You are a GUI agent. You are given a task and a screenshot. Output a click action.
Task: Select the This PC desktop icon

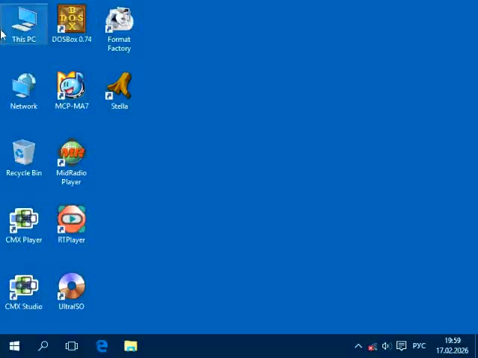coord(24,22)
